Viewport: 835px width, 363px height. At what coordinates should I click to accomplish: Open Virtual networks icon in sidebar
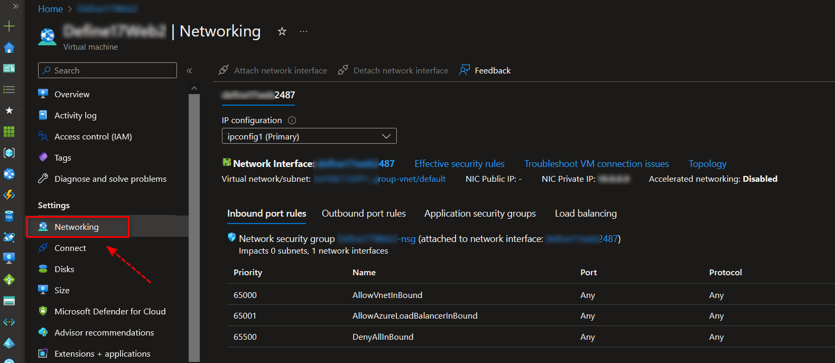click(x=9, y=322)
